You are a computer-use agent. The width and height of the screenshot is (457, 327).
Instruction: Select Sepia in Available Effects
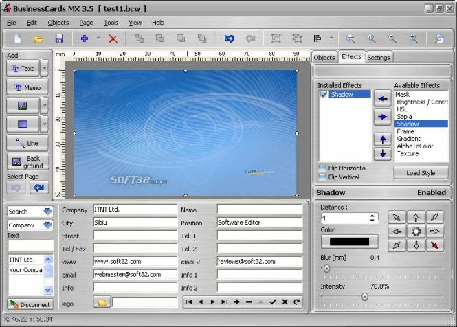[x=421, y=117]
